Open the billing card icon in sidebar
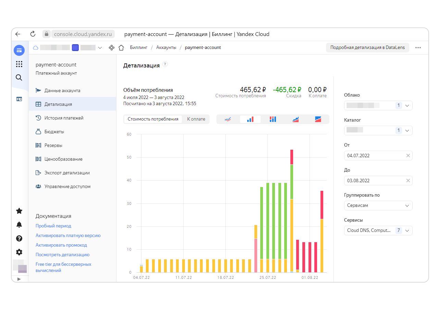The image size is (440, 310). click(x=19, y=99)
